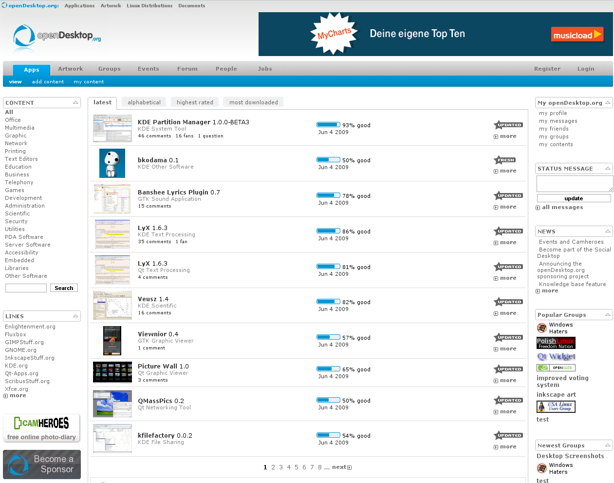Click the add content link

click(x=48, y=82)
